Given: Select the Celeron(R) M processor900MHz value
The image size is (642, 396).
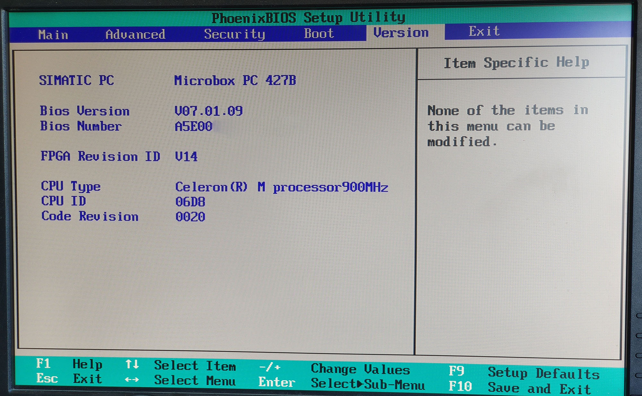Looking at the screenshot, I should point(282,187).
